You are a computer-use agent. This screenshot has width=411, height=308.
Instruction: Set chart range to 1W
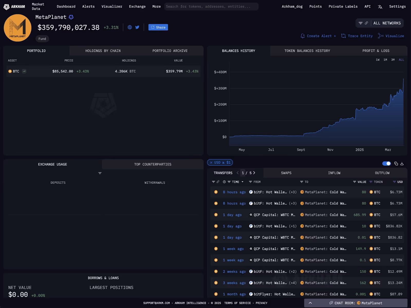click(x=378, y=60)
